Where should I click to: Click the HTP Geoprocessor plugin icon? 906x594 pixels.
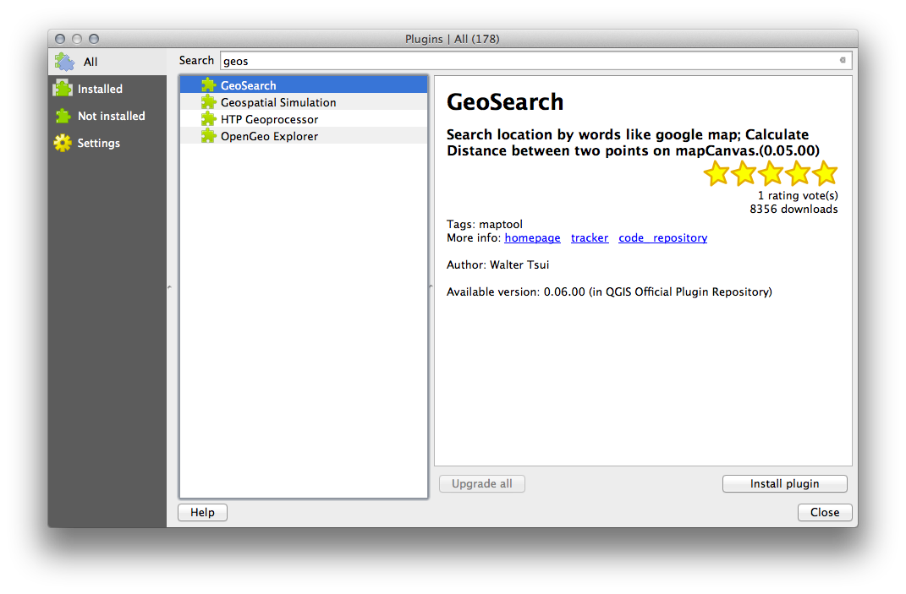(x=208, y=119)
